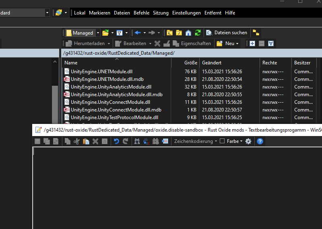Click the Reload file icon in editor
The width and height of the screenshot is (322, 229).
(56, 141)
